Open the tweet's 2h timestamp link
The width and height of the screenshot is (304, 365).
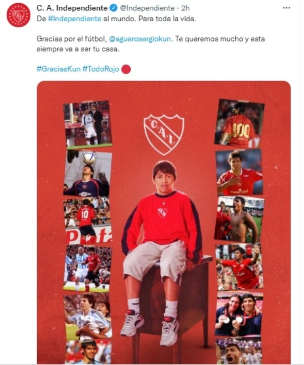click(186, 8)
